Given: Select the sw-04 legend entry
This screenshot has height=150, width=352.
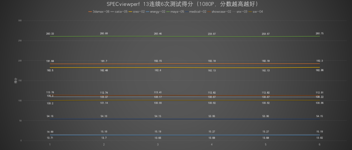Looking at the screenshot, I should [255, 12].
